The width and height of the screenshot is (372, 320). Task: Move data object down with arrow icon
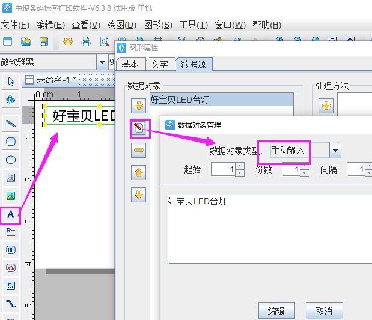[x=139, y=195]
